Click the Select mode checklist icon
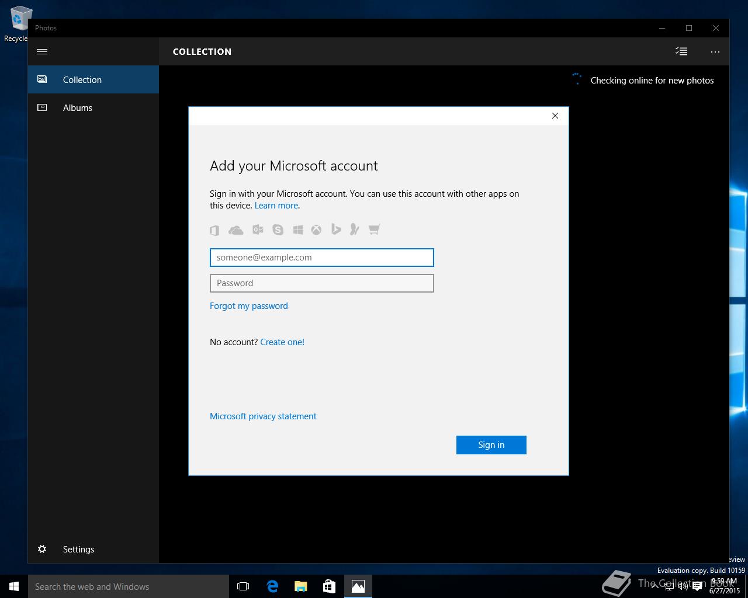The image size is (748, 598). 681,51
